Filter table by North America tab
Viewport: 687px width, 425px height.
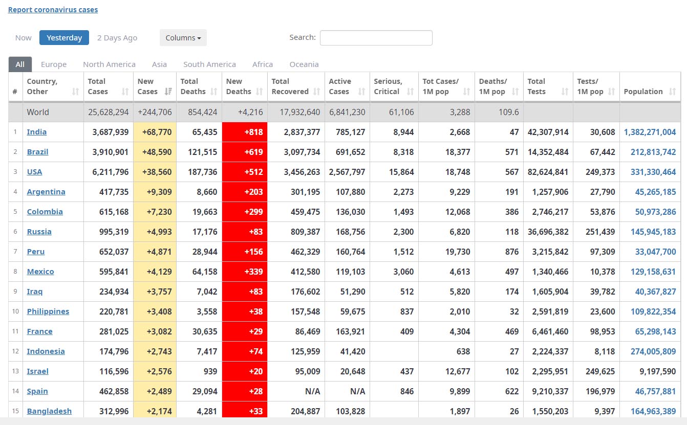(109, 64)
